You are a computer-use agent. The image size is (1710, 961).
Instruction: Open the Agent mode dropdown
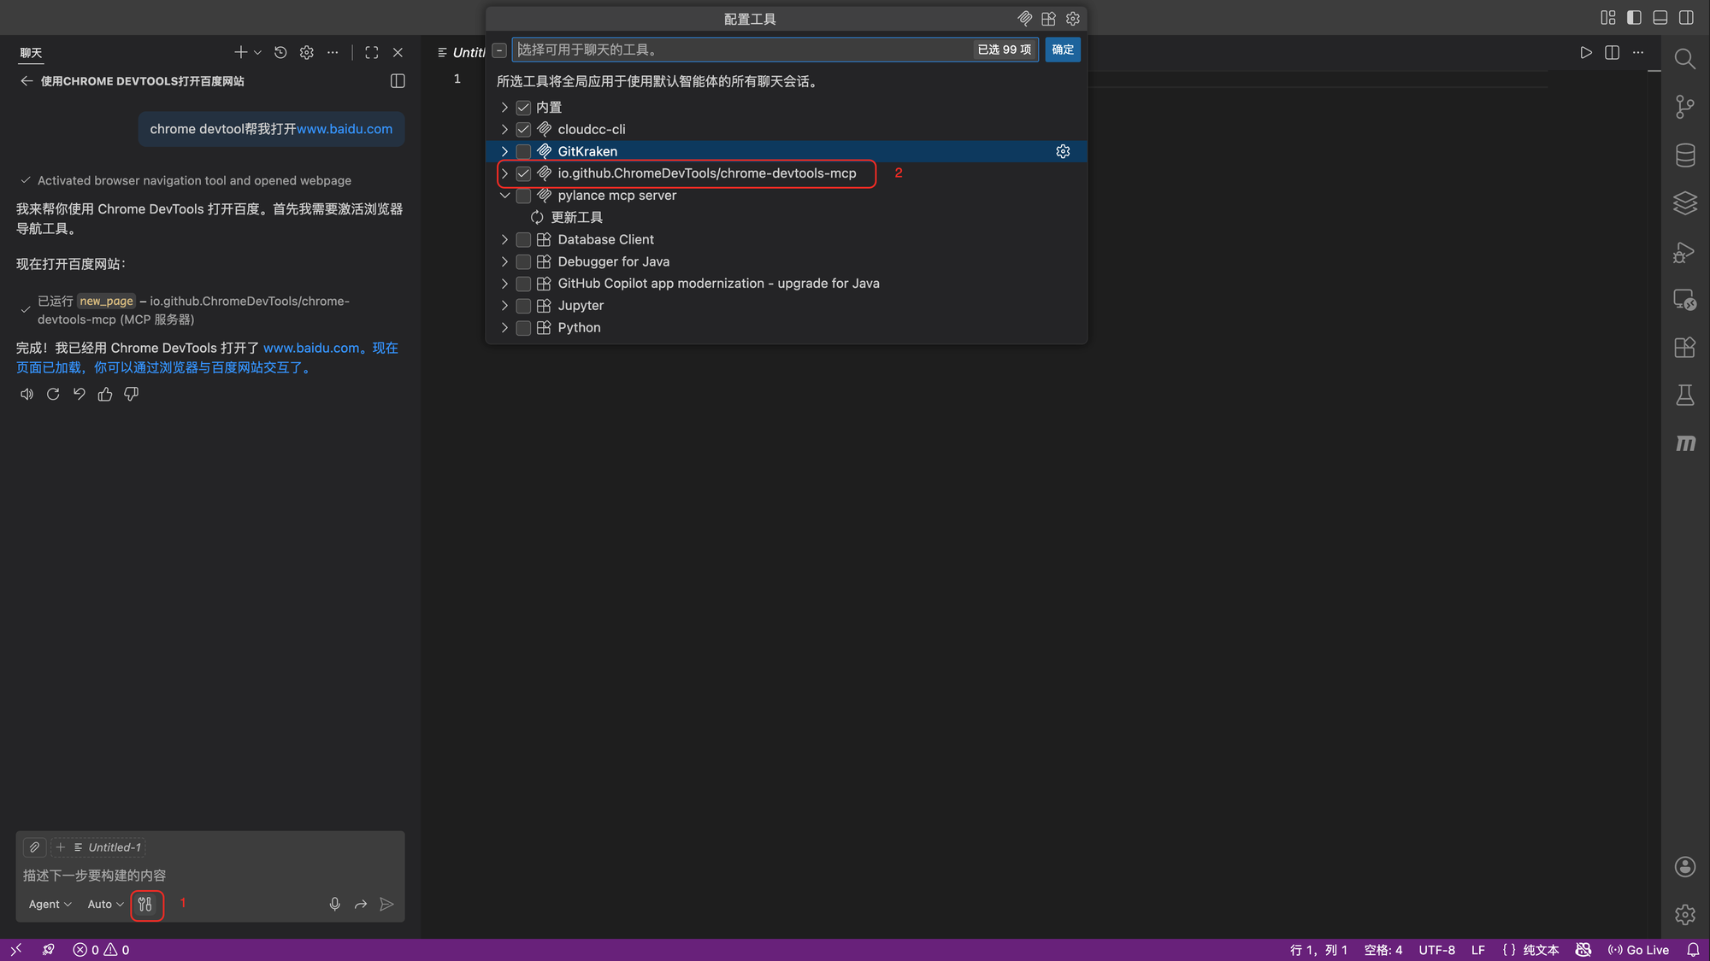pos(50,904)
